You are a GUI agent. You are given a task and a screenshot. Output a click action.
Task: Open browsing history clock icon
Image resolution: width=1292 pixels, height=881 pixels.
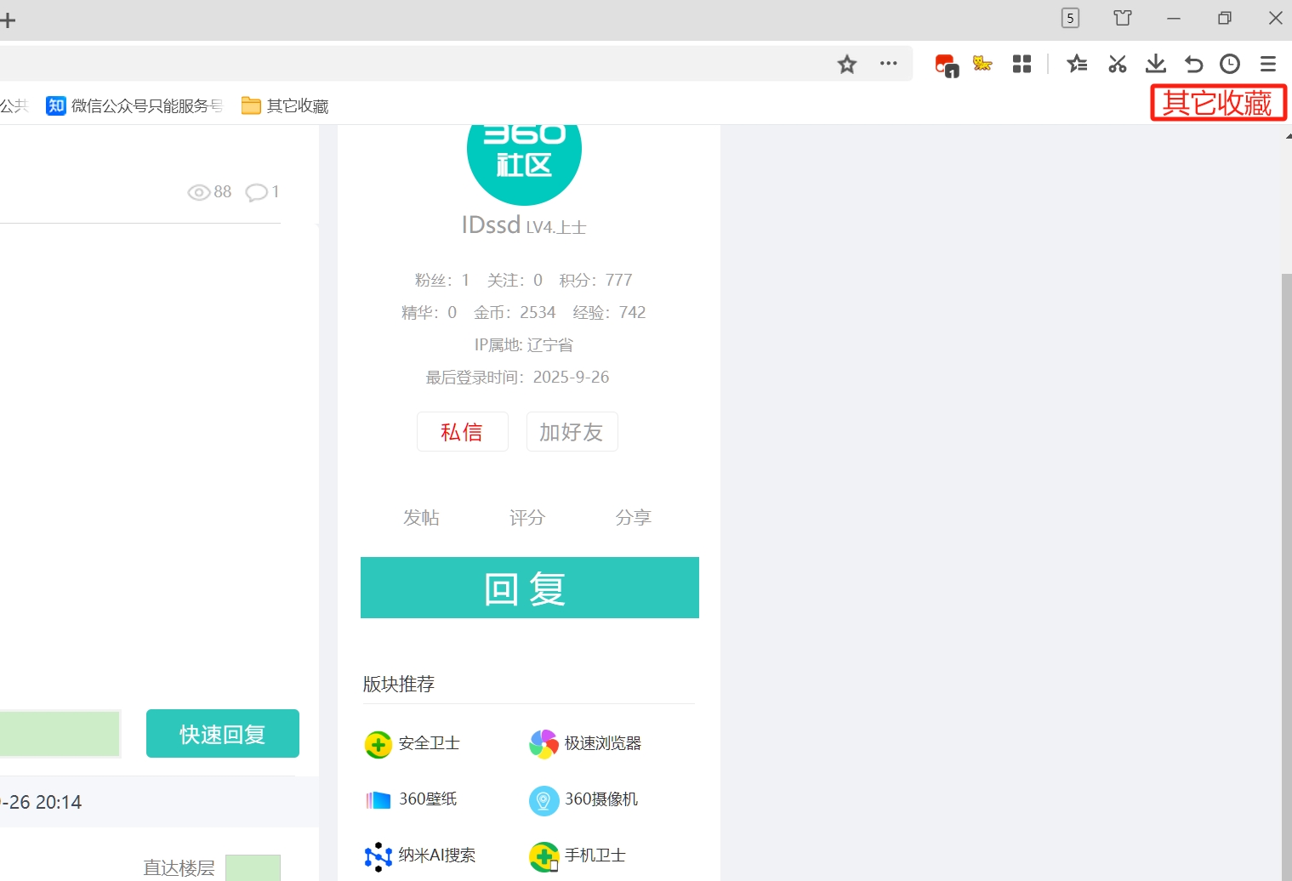pyautogui.click(x=1230, y=64)
